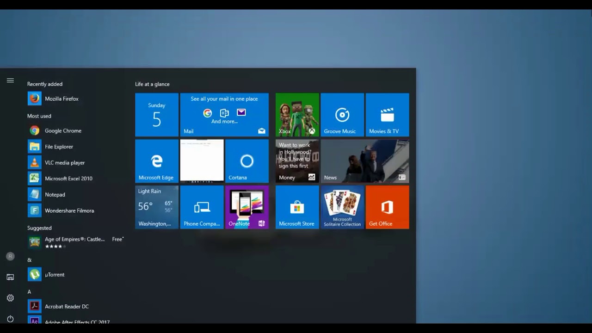Open the Groove Music tile

[x=342, y=115]
